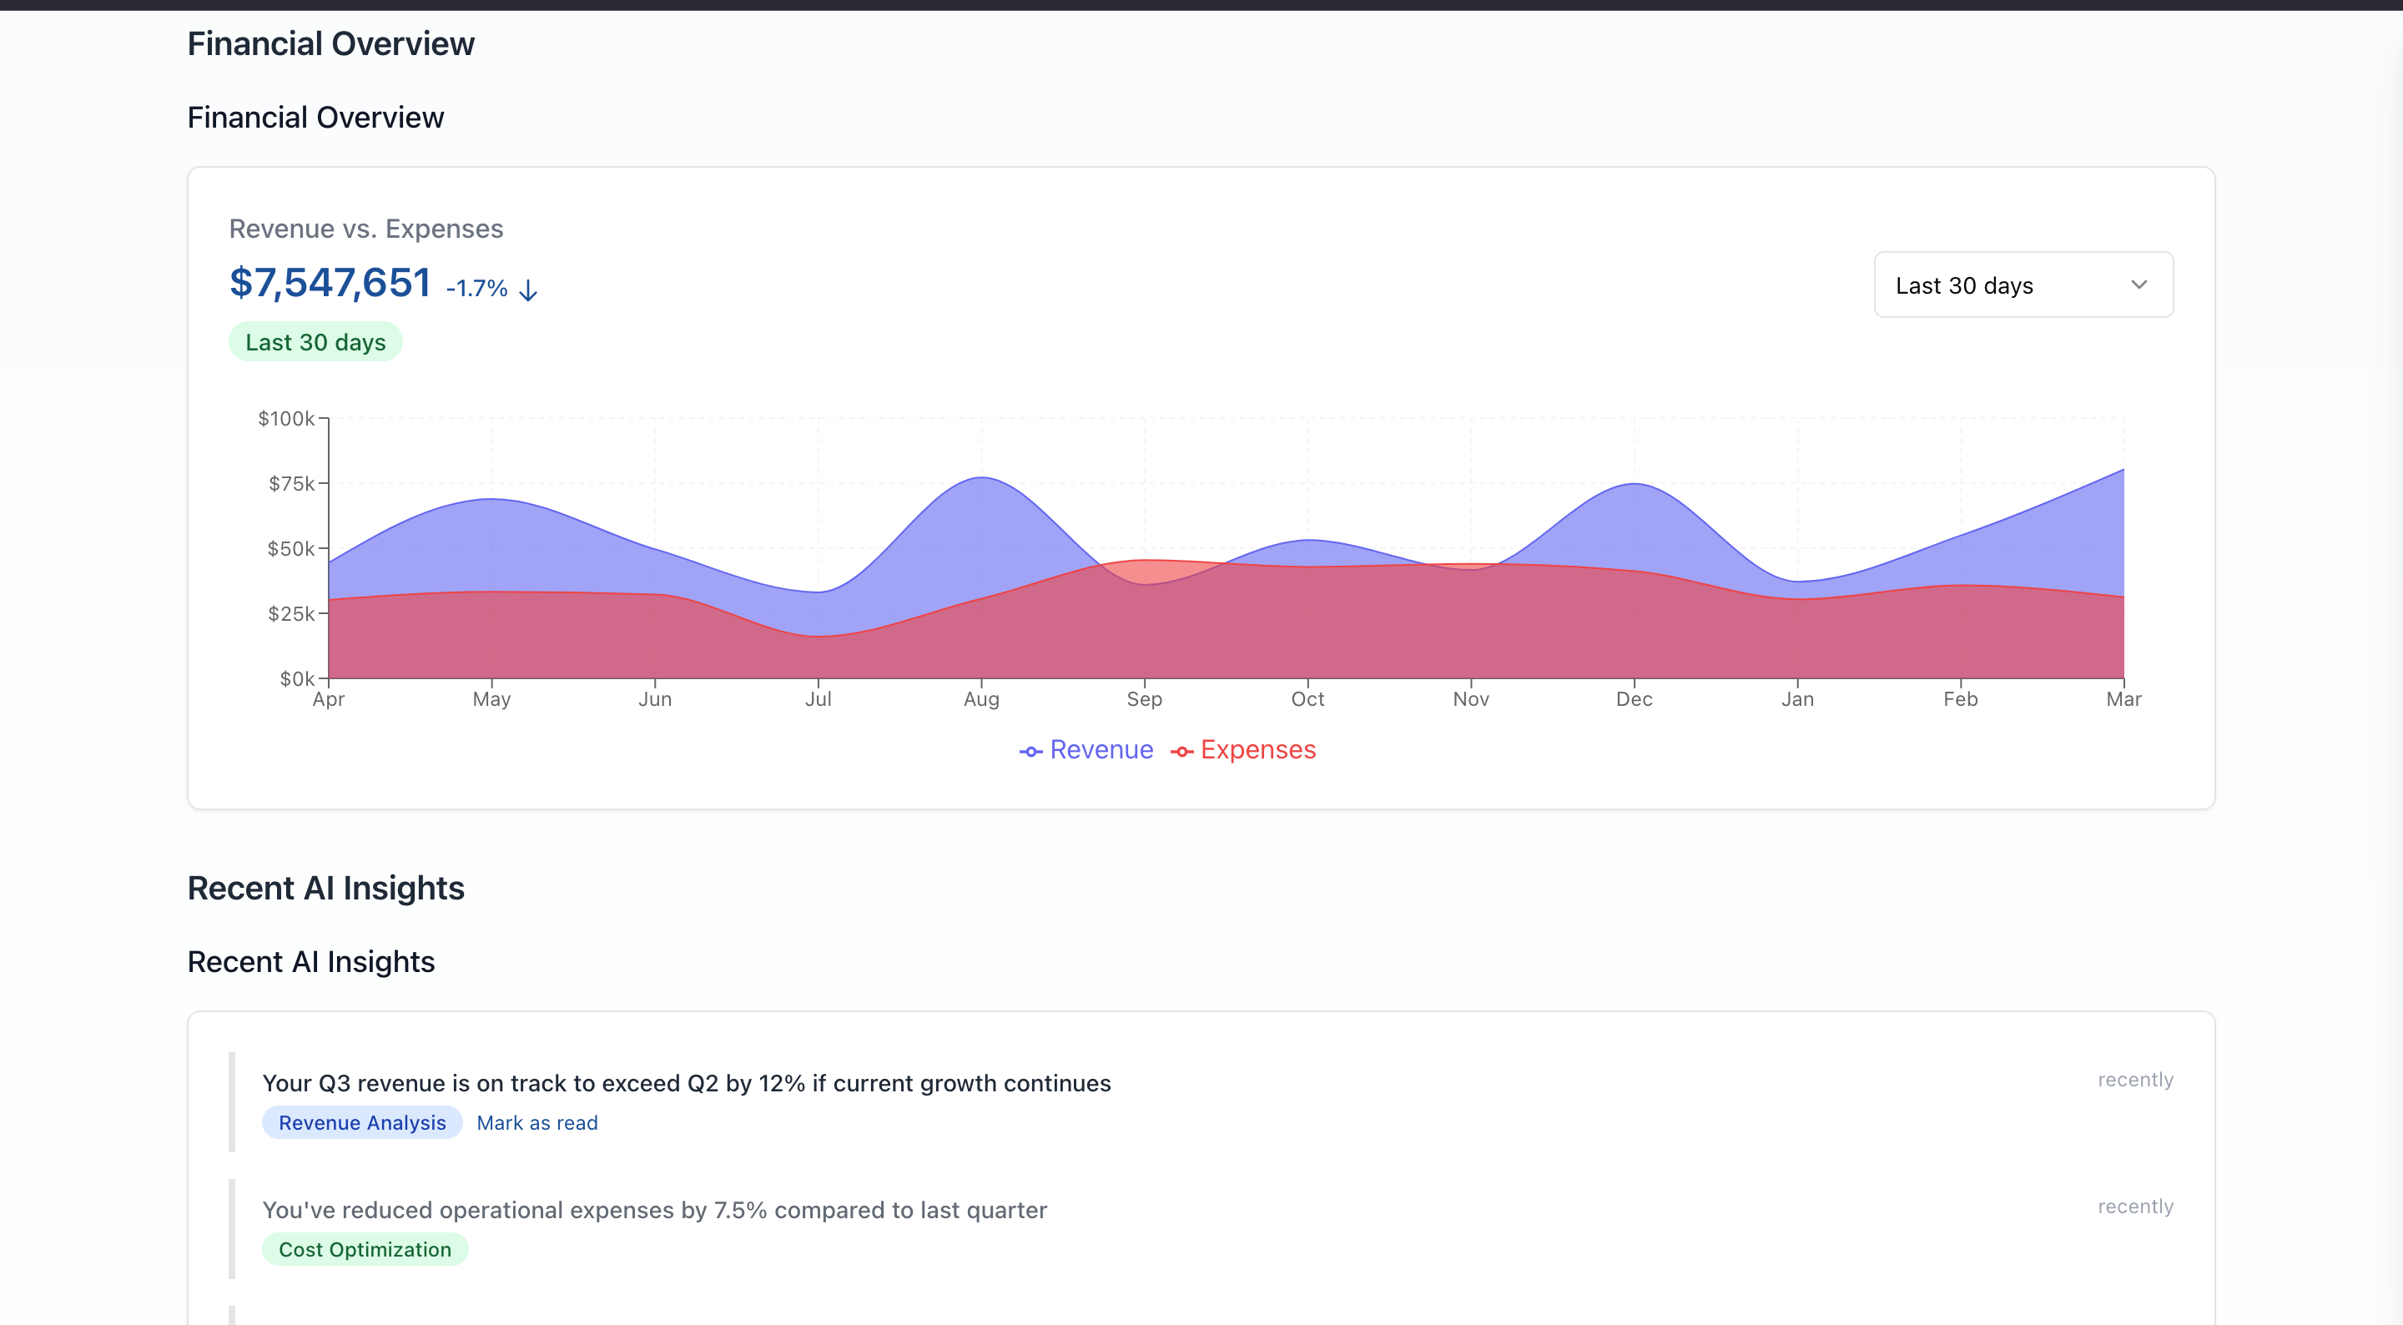The width and height of the screenshot is (2403, 1325).
Task: Click the Dec revenue peak on chart
Action: (1635, 484)
